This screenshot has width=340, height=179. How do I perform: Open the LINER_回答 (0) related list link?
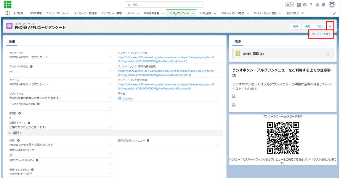253,54
